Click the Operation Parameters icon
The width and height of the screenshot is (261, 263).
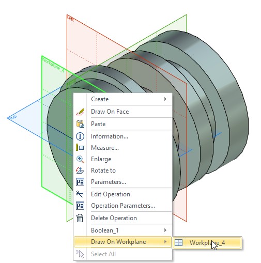tap(80, 206)
